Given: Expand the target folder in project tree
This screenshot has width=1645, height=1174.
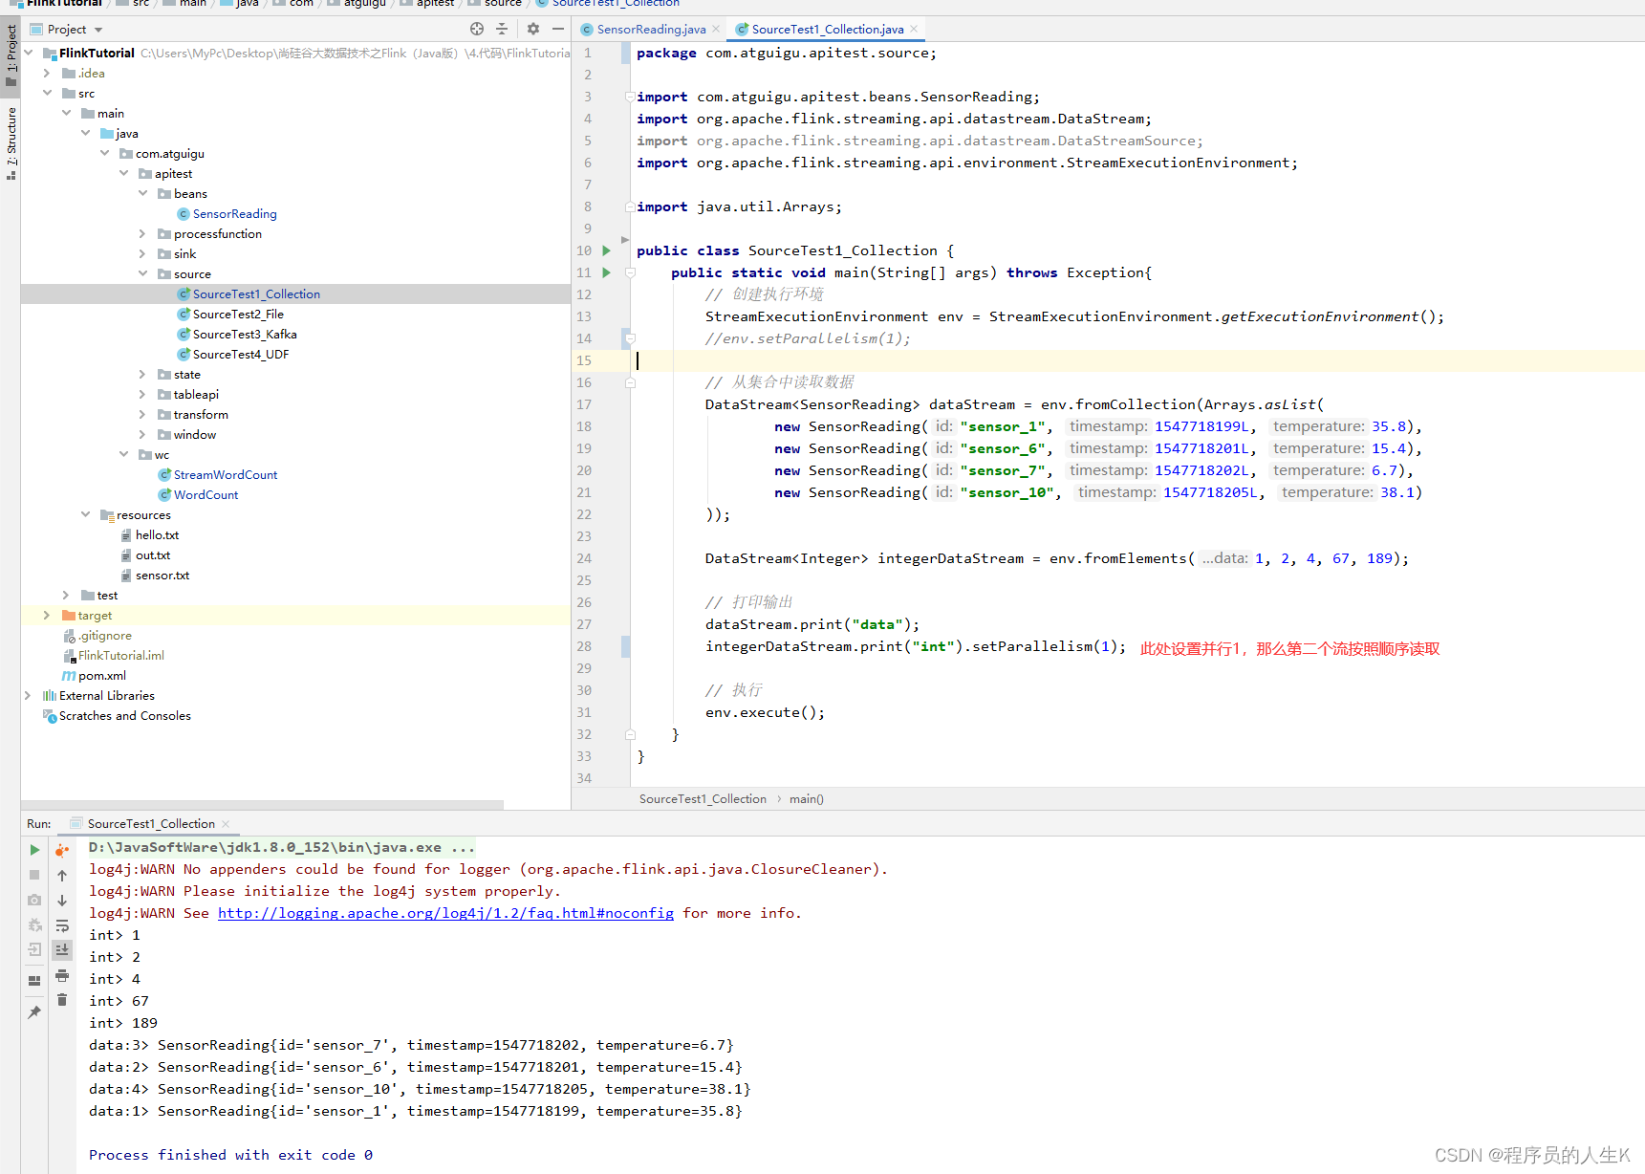Looking at the screenshot, I should click(47, 616).
